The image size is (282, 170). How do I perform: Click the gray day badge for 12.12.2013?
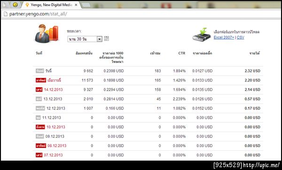40,108
